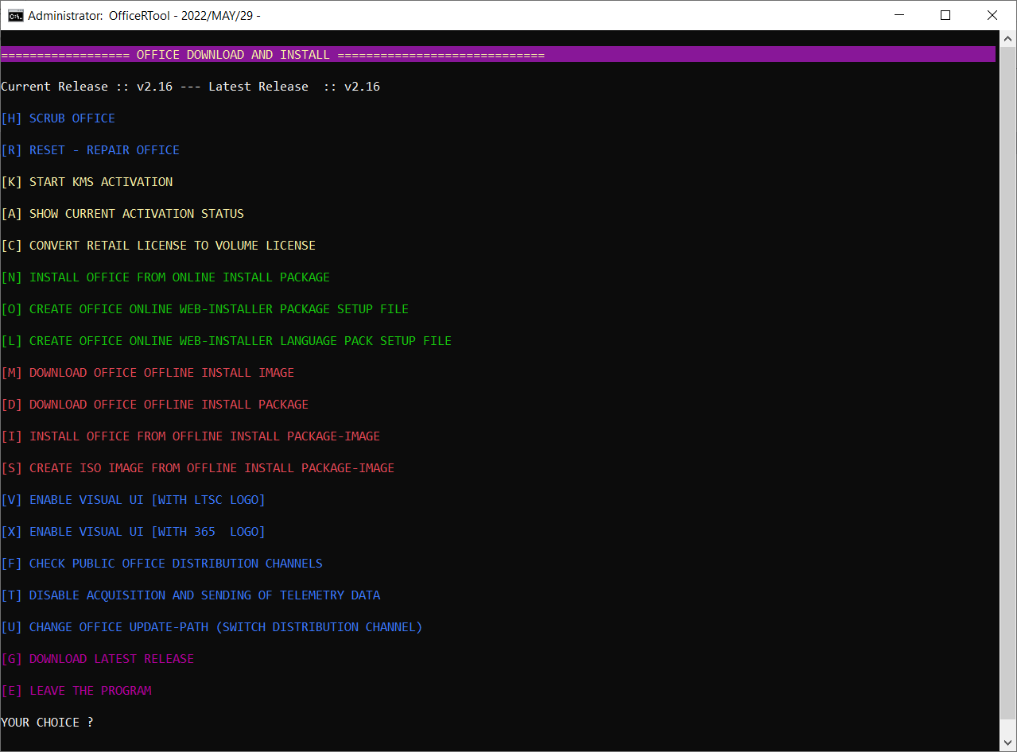Screen dimensions: 1017x752
Task: Click the vertical scrollbar track
Action: [1007, 397]
